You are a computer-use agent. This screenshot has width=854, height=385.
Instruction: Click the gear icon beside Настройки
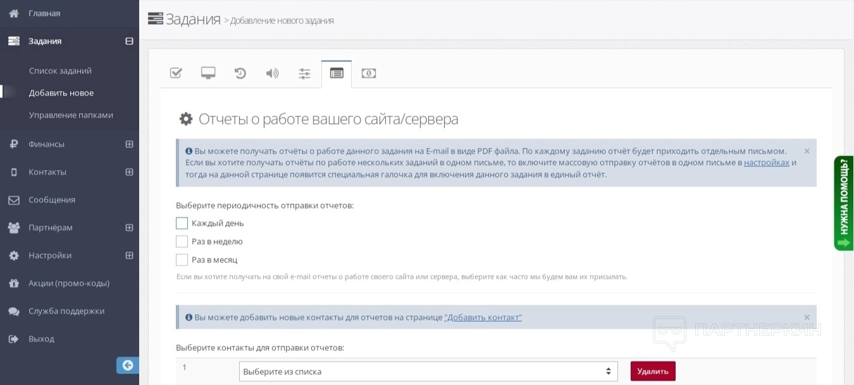pyautogui.click(x=13, y=255)
